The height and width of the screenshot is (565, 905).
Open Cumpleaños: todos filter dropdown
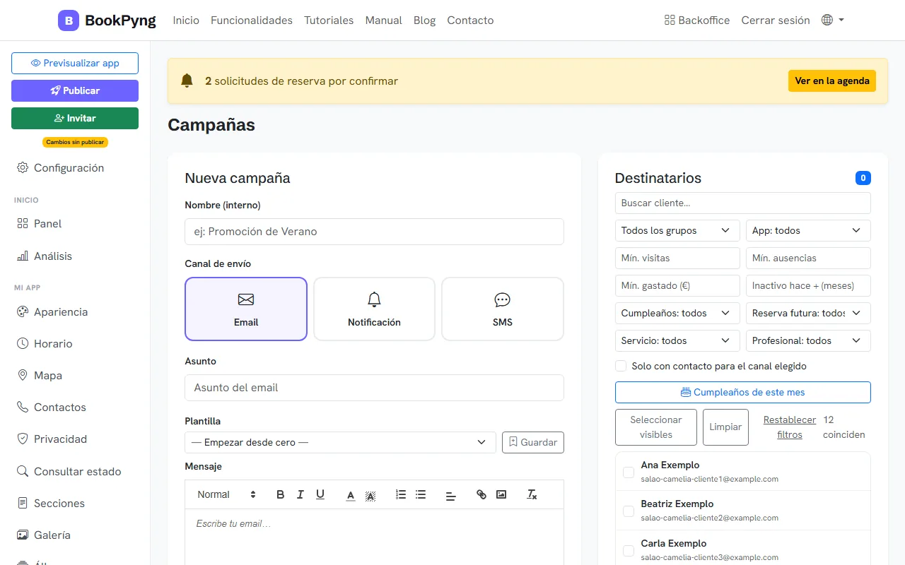677,313
